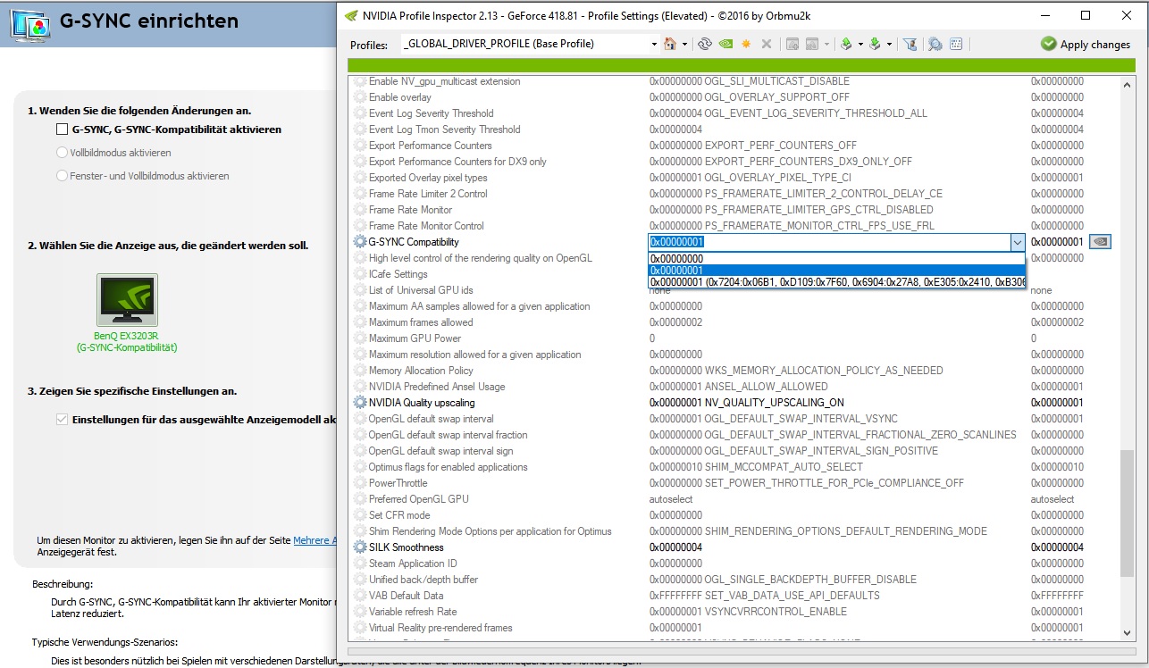
Task: Click the export profiles icon
Action: 846,44
